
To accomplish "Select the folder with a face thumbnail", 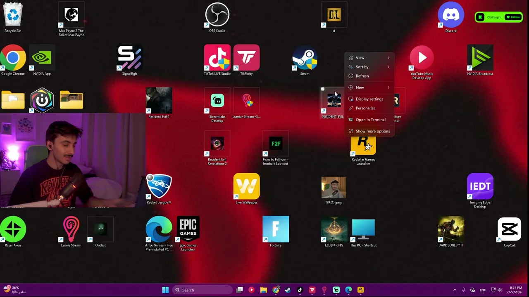I will 71,100.
